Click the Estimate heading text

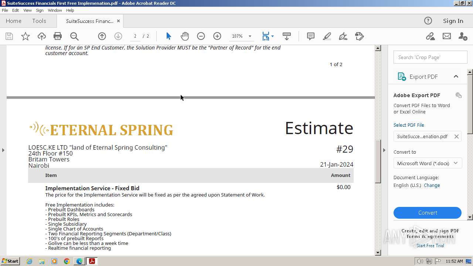pos(319,128)
